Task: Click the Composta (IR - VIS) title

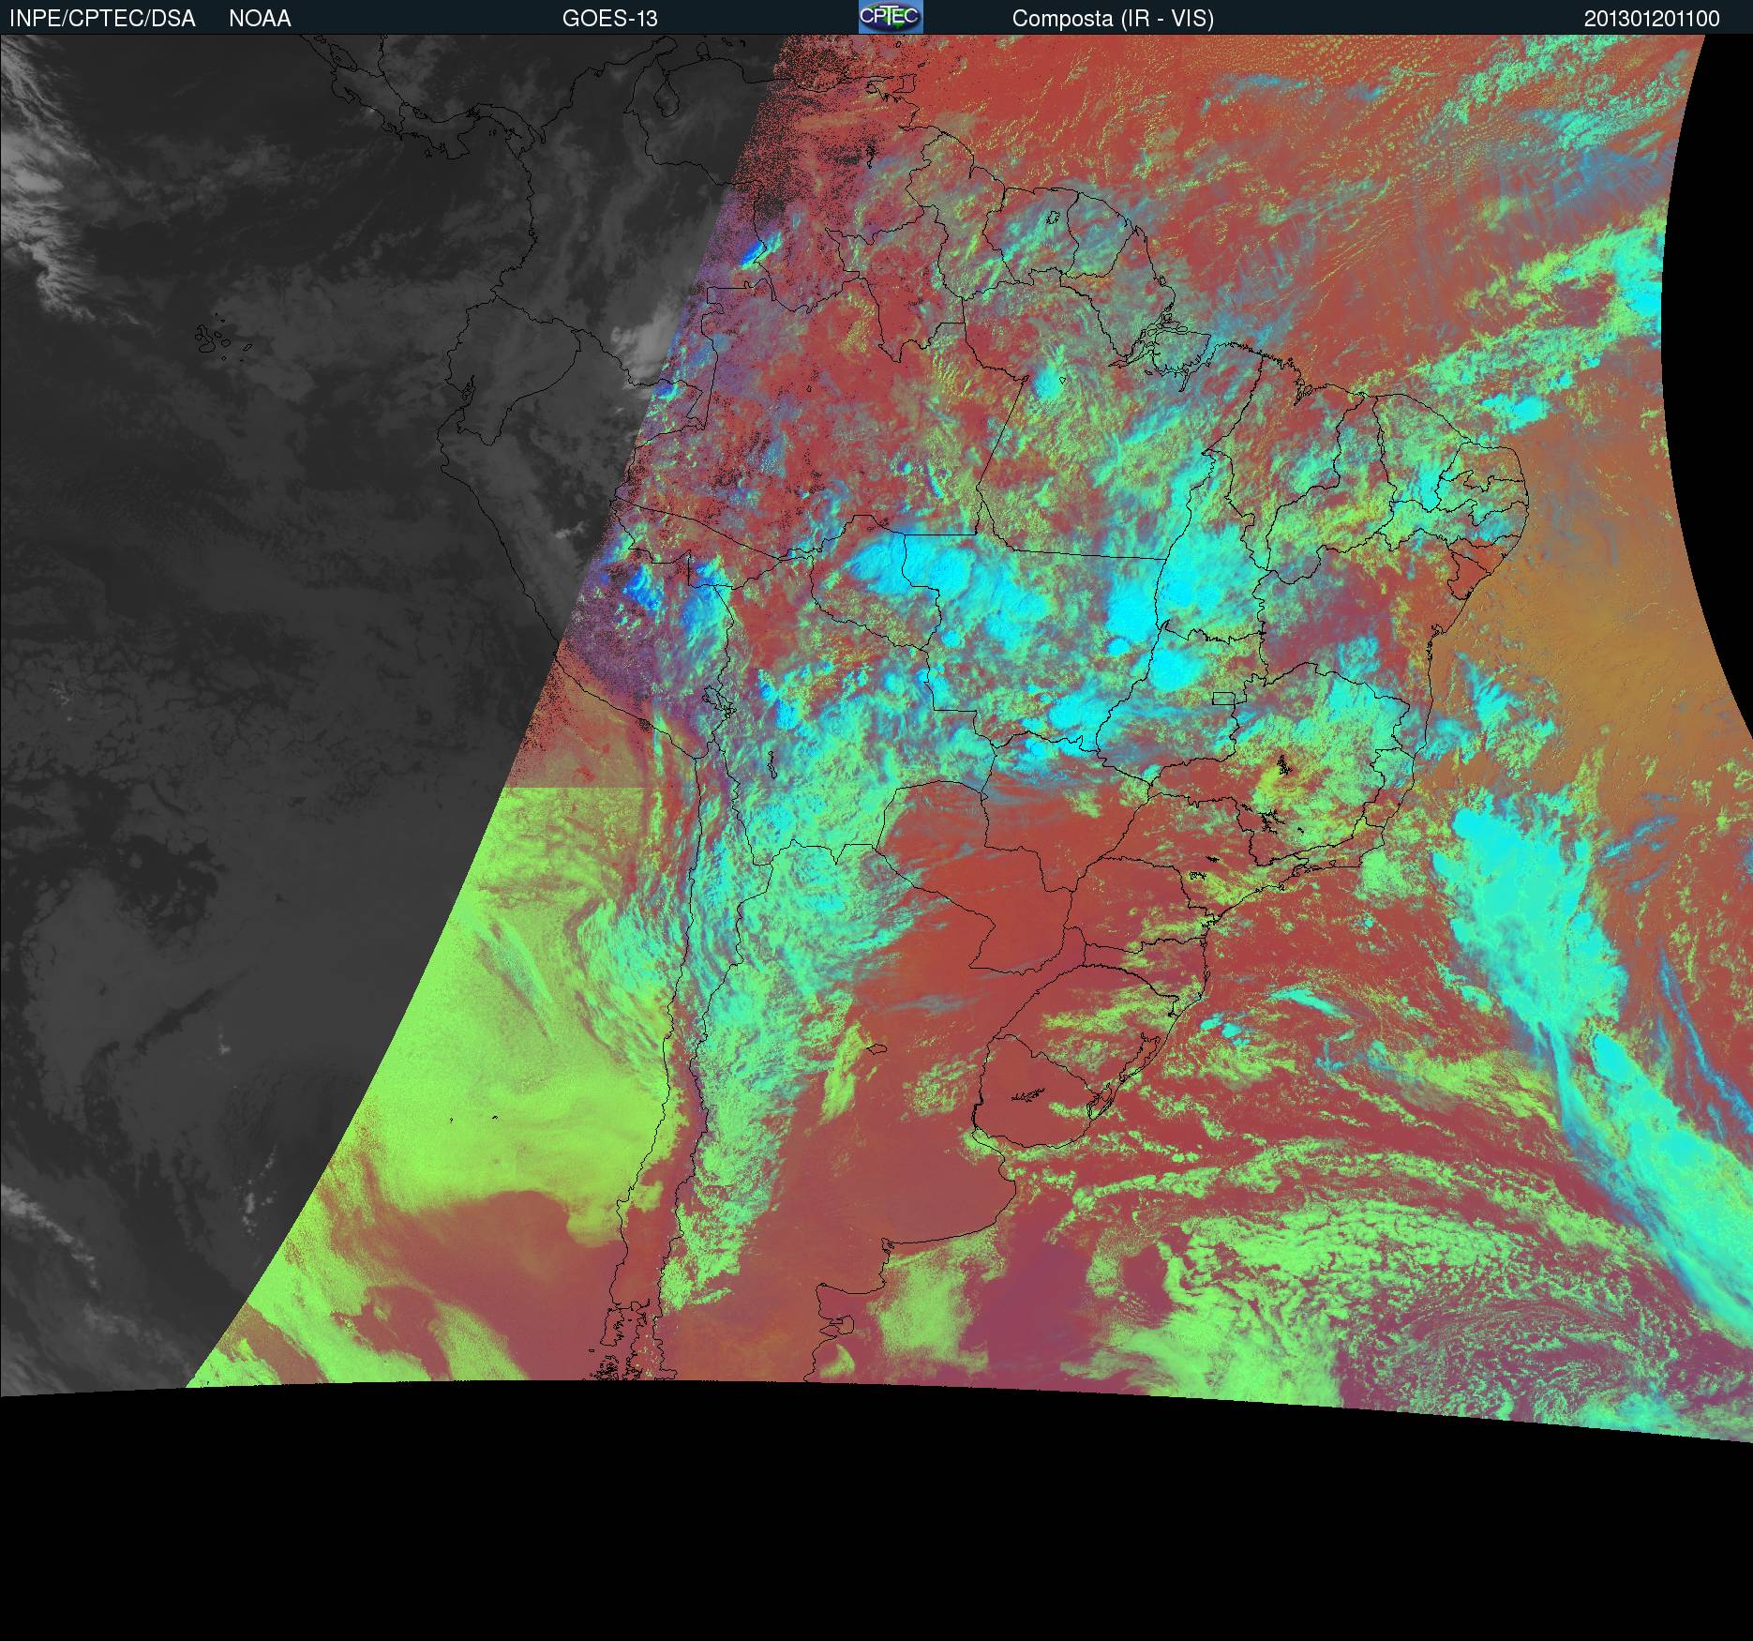Action: tap(1113, 19)
